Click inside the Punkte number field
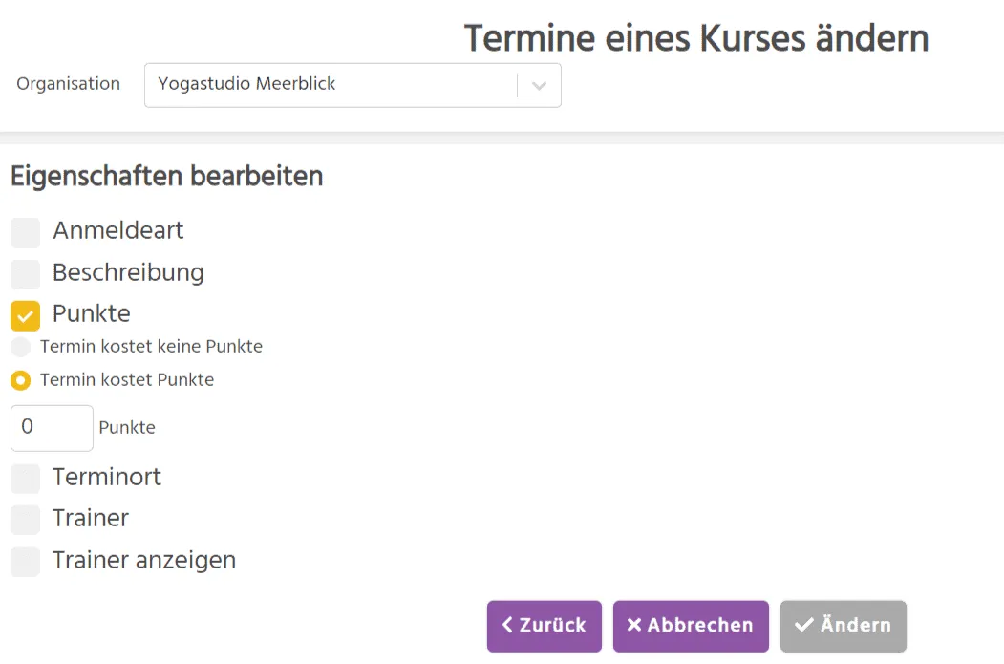Screen dimensions: 1004x664 click(52, 427)
